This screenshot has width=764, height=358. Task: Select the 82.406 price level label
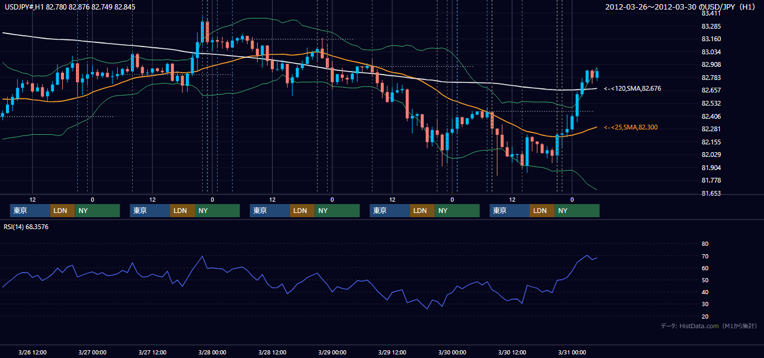[x=711, y=116]
